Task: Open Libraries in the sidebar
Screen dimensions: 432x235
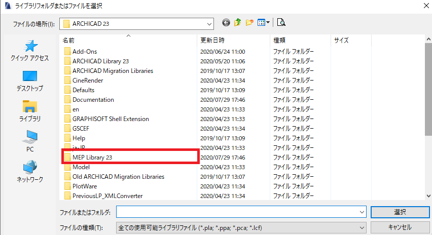Action: [x=30, y=111]
